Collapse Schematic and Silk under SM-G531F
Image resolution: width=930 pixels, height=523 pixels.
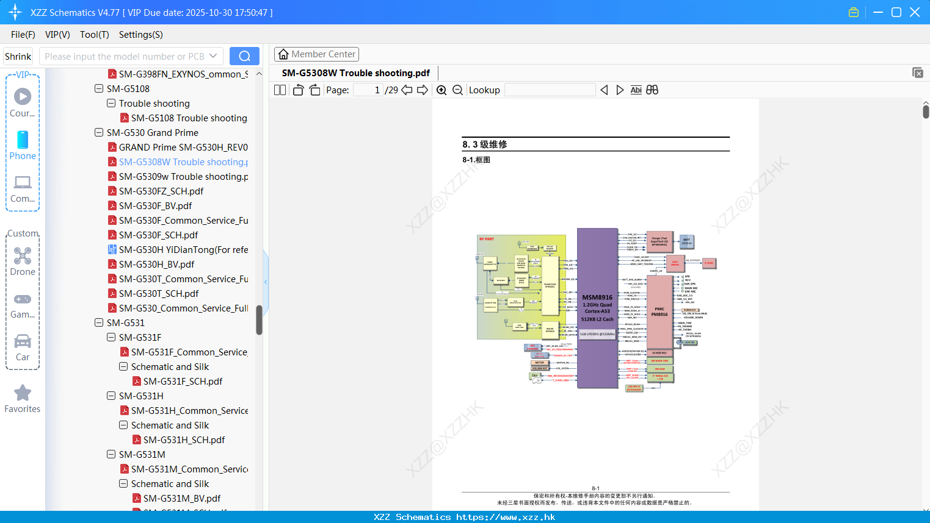(x=123, y=366)
